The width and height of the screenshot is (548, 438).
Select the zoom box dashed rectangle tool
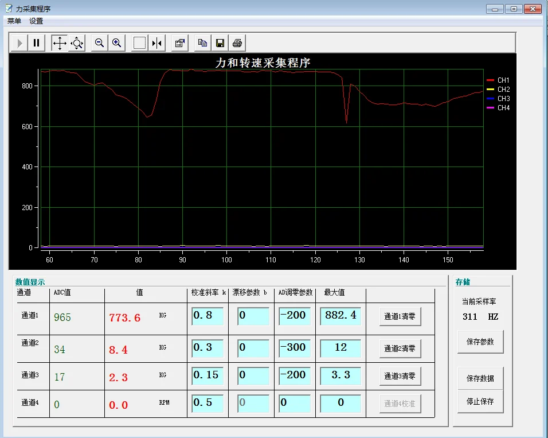[140, 43]
